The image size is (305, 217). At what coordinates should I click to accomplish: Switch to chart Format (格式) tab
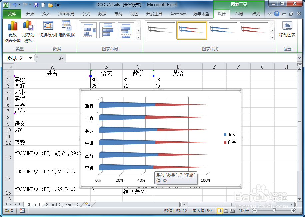click(256, 14)
